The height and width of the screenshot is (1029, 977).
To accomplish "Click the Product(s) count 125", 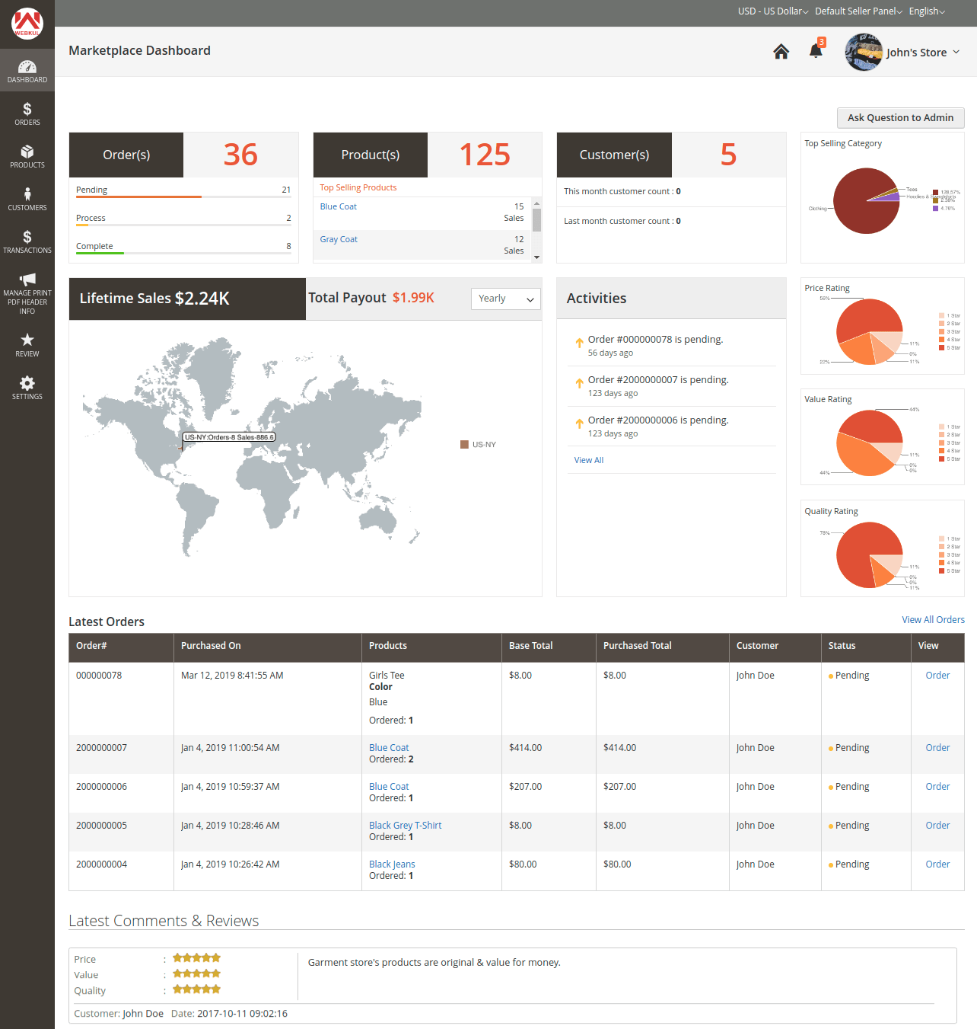I will point(485,155).
